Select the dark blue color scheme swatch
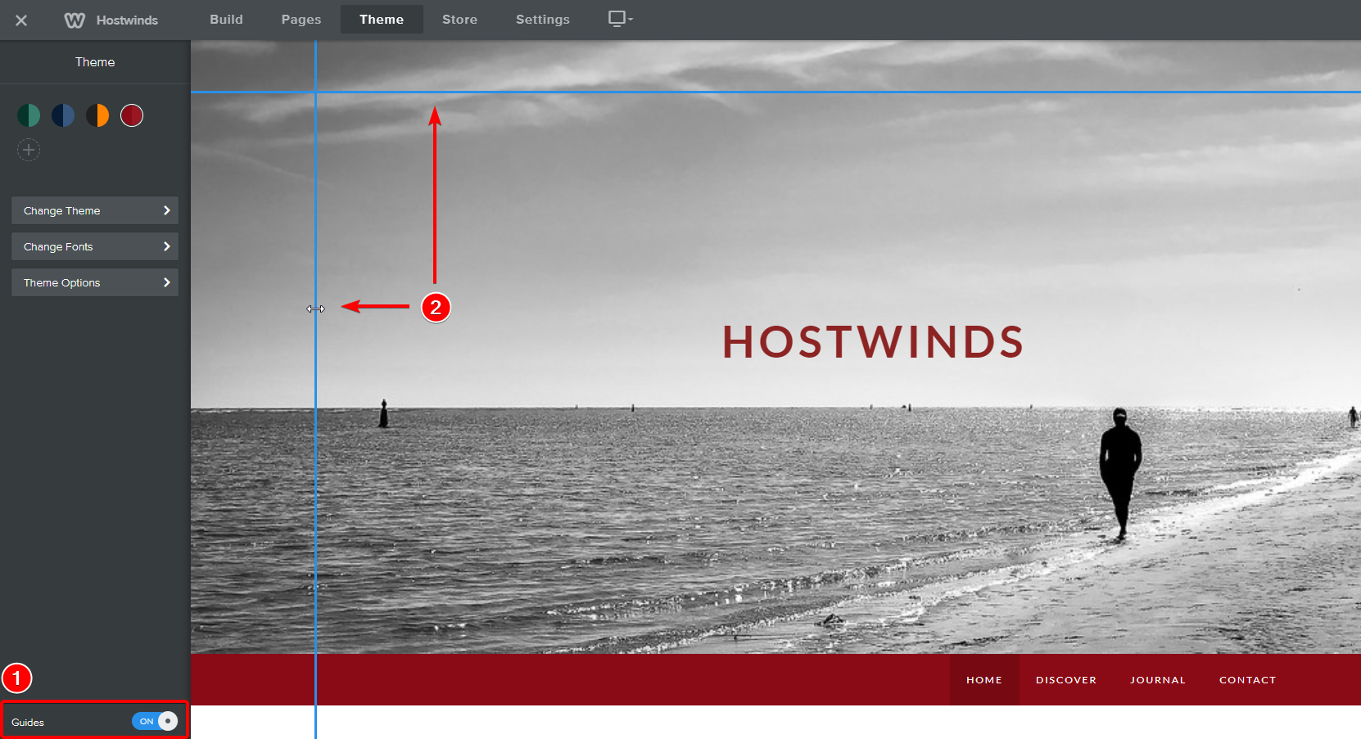The height and width of the screenshot is (739, 1361). [63, 115]
